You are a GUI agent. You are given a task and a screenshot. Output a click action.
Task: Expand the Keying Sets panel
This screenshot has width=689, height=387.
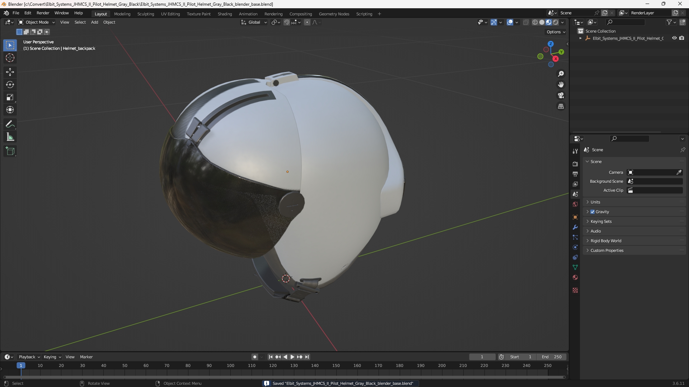coord(634,221)
